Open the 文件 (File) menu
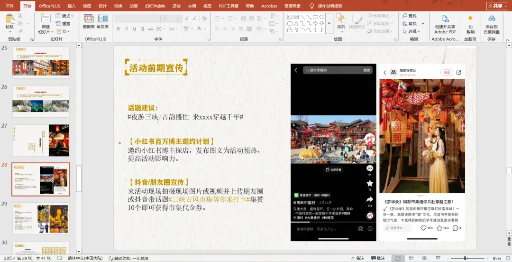Screen dimensions: 512x262 (10, 6)
